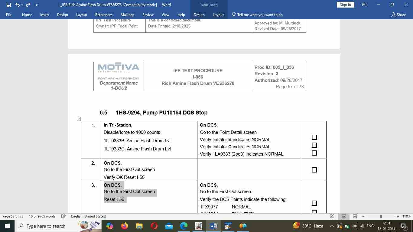Switch to Read Mode view
The width and height of the screenshot is (413, 232).
point(332,216)
